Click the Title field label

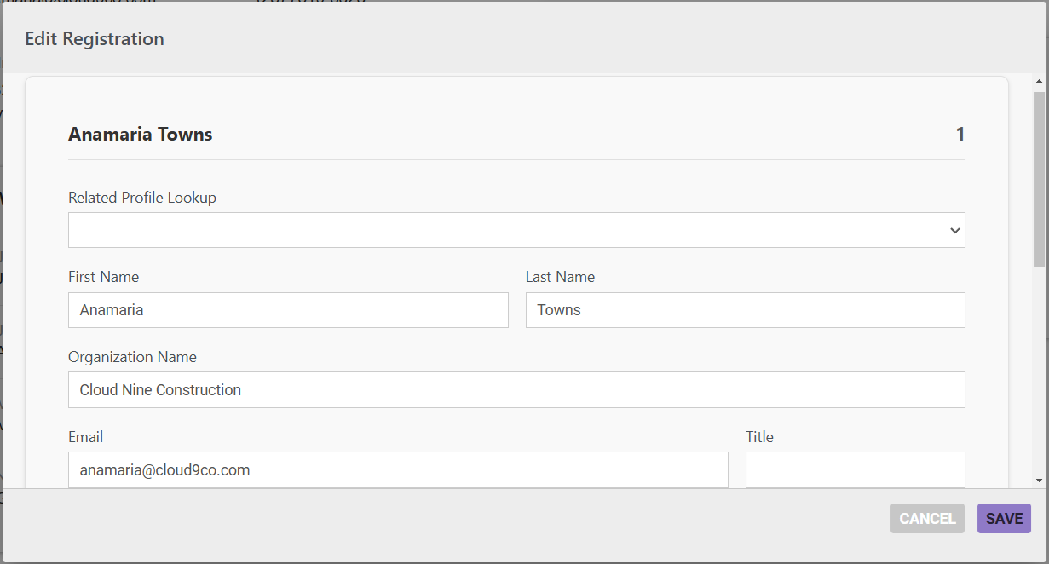[759, 437]
